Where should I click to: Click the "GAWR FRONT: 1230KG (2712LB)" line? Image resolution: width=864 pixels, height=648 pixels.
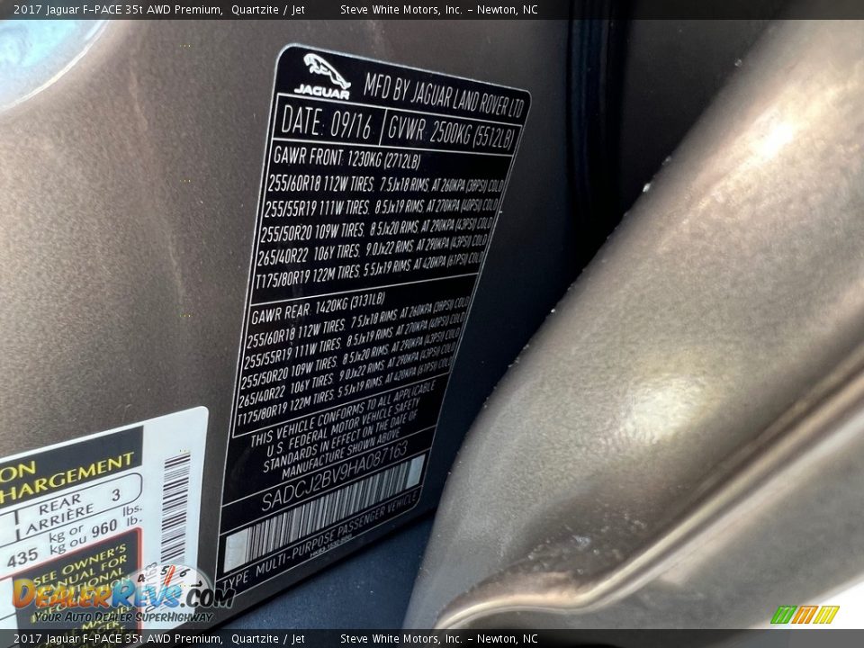tap(346, 158)
